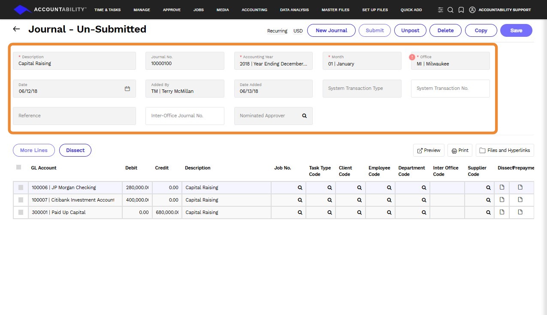The height and width of the screenshot is (315, 547).
Task: Click the 280,000.00 debit cell
Action: pos(137,187)
